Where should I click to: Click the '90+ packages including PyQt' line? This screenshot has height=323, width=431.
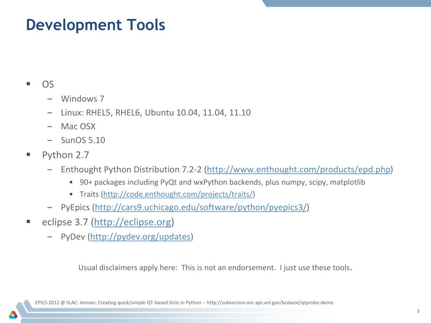(222, 183)
